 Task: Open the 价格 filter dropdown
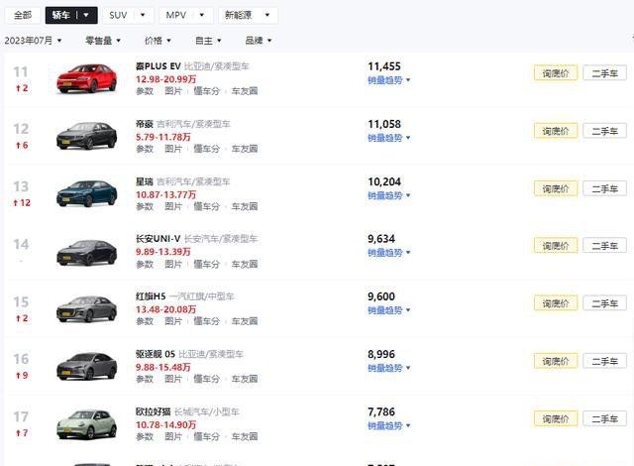coord(158,41)
